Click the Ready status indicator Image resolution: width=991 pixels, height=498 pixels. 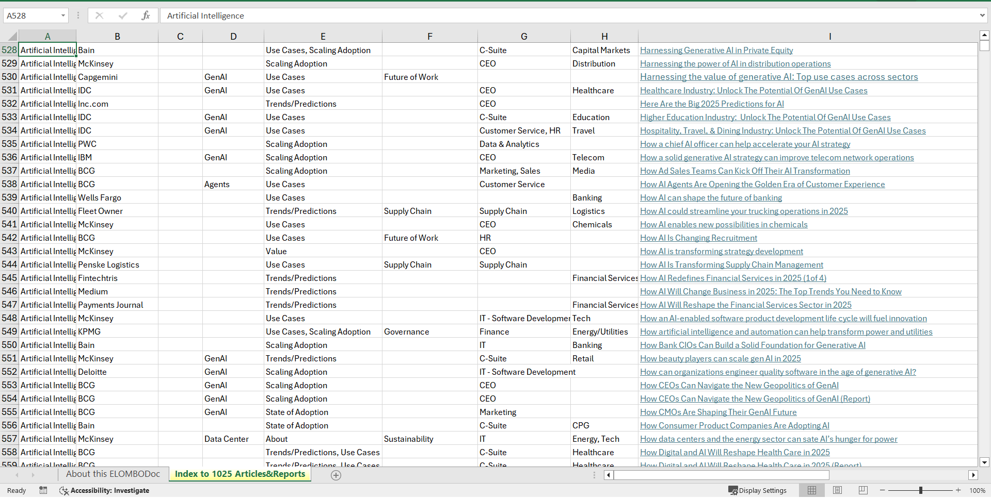point(17,490)
